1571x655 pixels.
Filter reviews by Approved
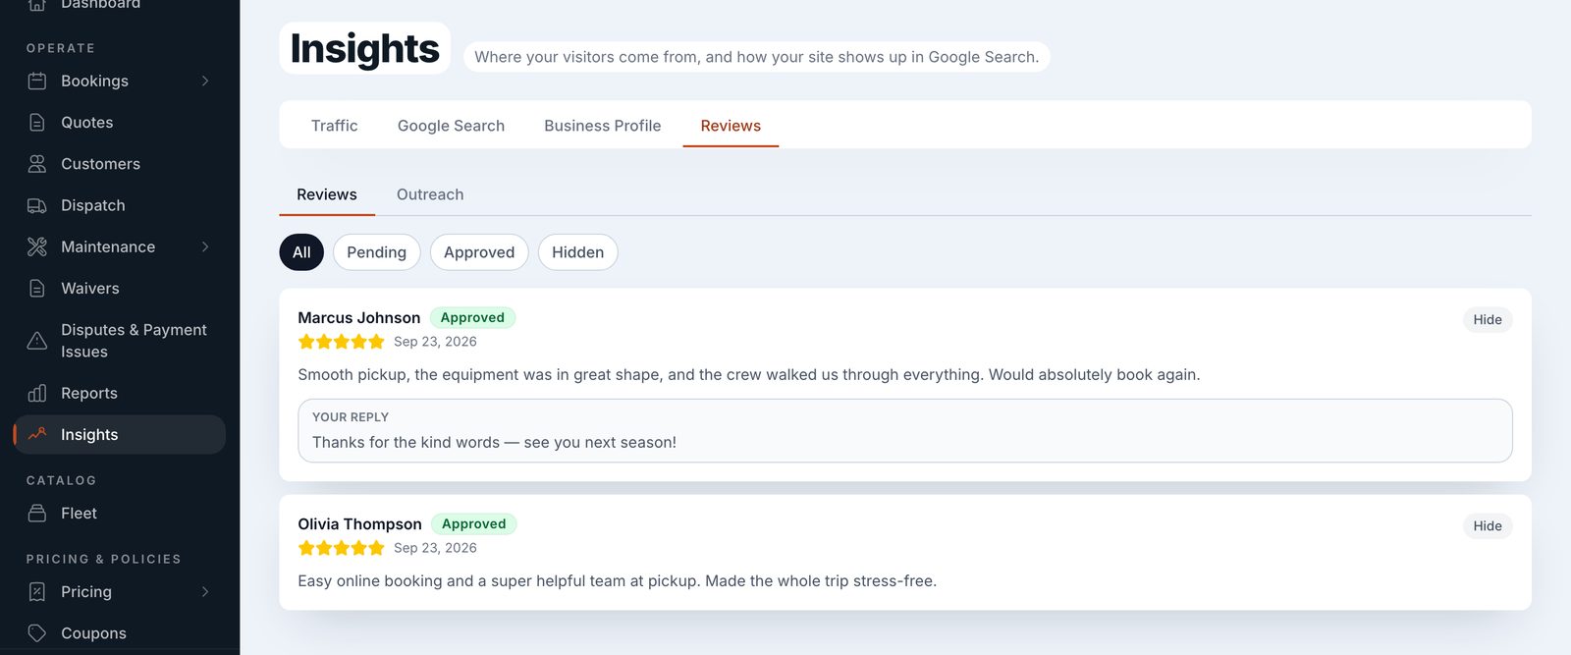[479, 252]
